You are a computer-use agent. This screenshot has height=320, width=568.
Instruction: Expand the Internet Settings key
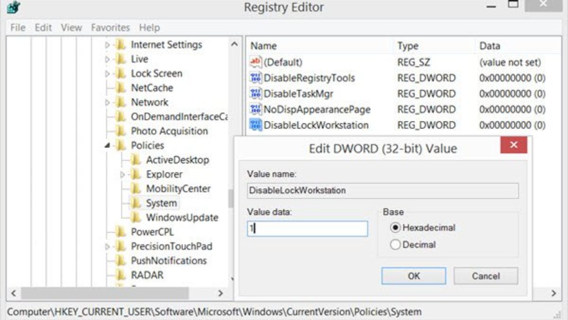click(107, 45)
